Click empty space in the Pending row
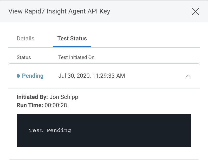Screen dimensions: 208x160 click(x=153, y=76)
